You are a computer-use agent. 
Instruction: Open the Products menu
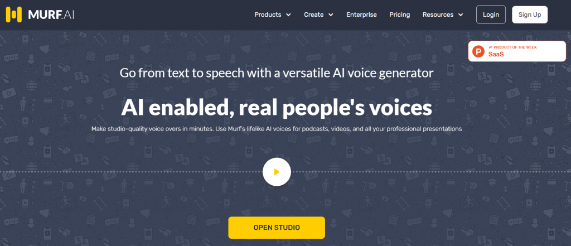[x=268, y=15]
